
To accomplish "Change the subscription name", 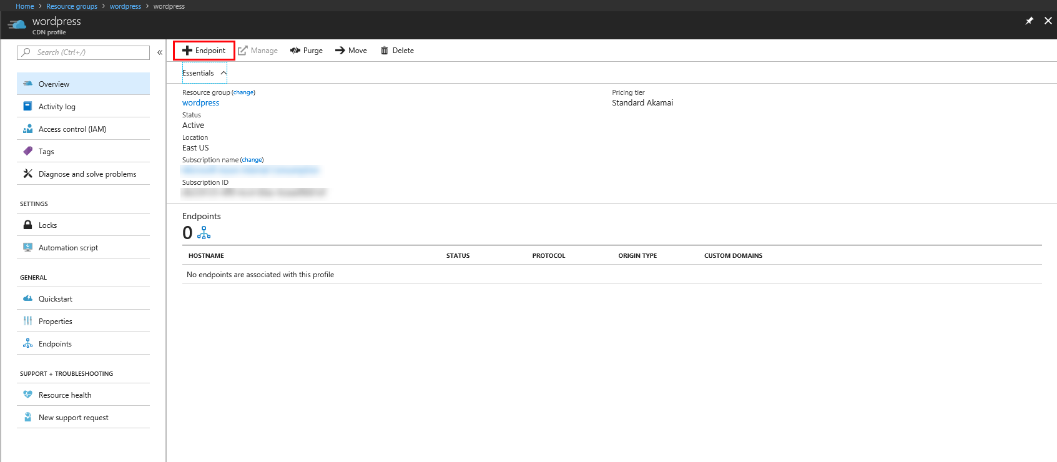I will [252, 160].
